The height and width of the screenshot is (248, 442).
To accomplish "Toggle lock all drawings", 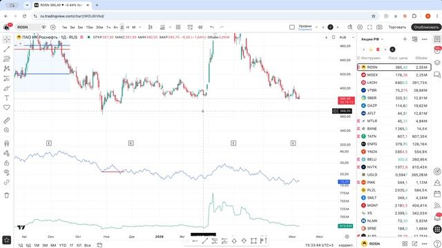I will [x=6, y=163].
